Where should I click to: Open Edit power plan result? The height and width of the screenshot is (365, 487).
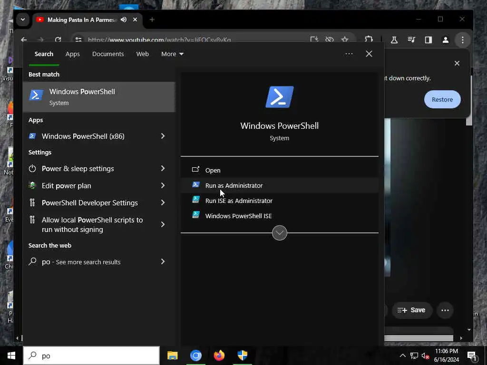67,186
